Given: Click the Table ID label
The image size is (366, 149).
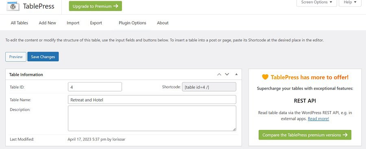Looking at the screenshot, I should point(17,87).
